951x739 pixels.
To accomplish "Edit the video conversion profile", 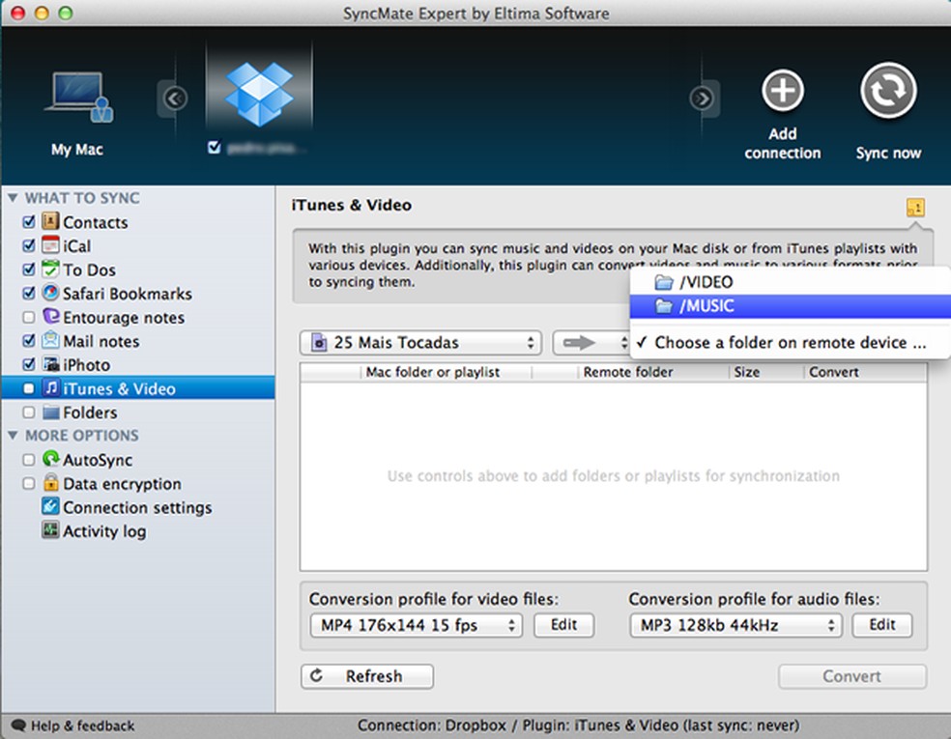I will [563, 625].
